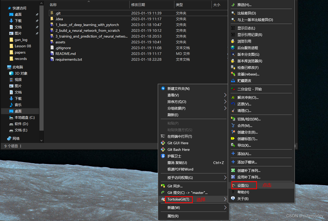This screenshot has width=328, height=221.
Task: Click the 修改日期 column header
Action: 152,5
